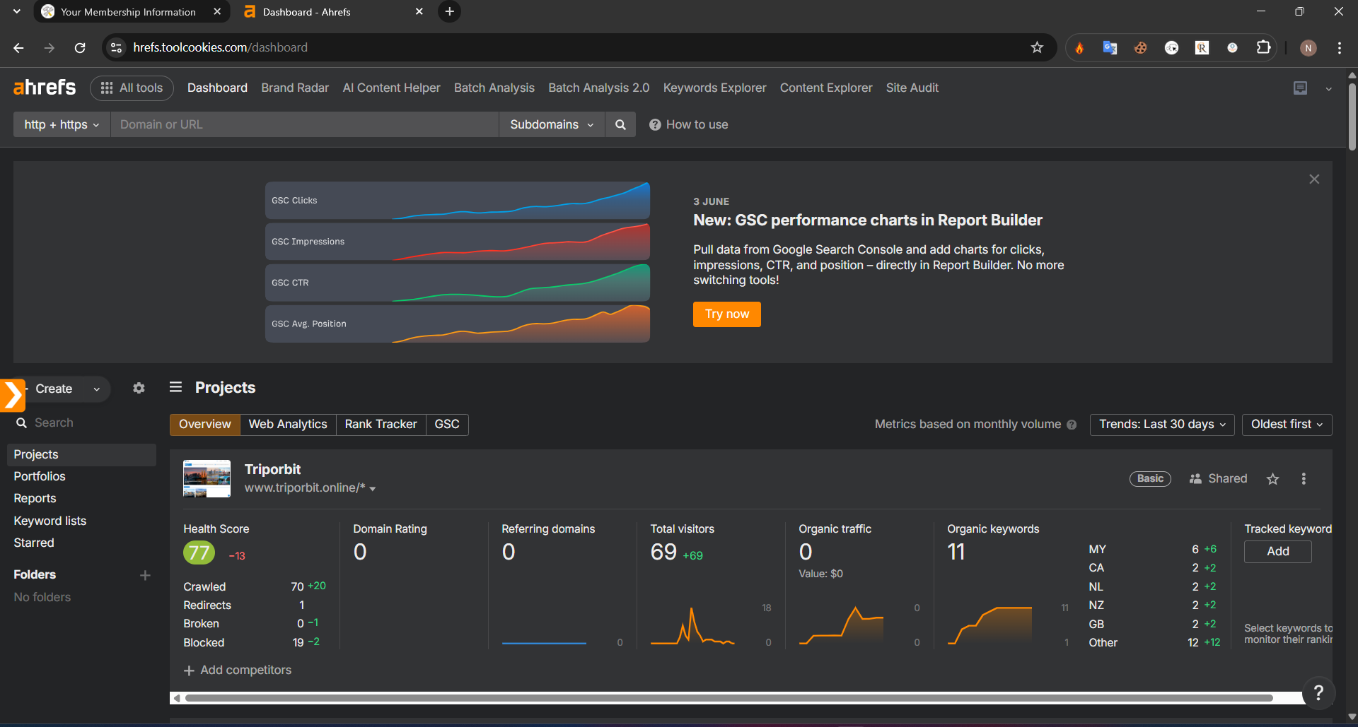Open the projects settings gear

click(139, 388)
